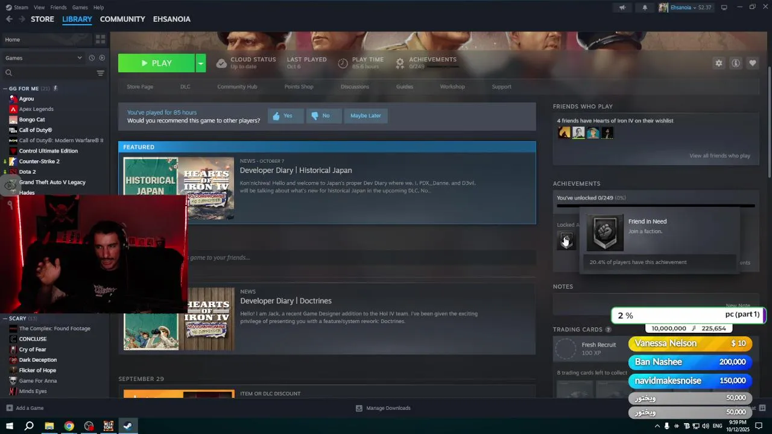Go to the STORE tab

[x=42, y=19]
